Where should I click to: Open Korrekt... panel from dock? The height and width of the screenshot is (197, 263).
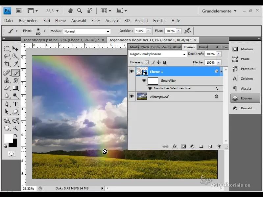coord(245,108)
